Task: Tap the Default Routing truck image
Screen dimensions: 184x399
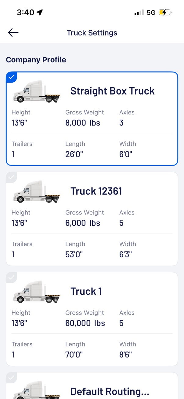Action: pyautogui.click(x=37, y=390)
